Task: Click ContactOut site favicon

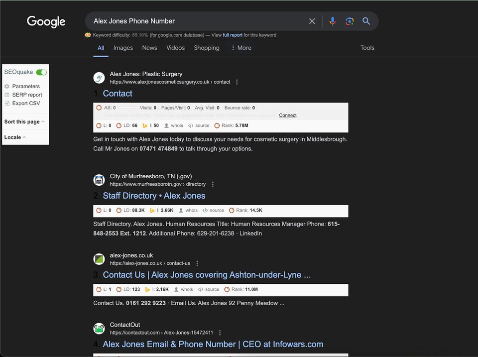Action: pyautogui.click(x=99, y=329)
